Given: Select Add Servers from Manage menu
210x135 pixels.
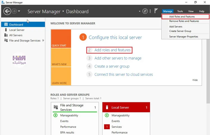Looking at the screenshot, I should tap(176, 27).
